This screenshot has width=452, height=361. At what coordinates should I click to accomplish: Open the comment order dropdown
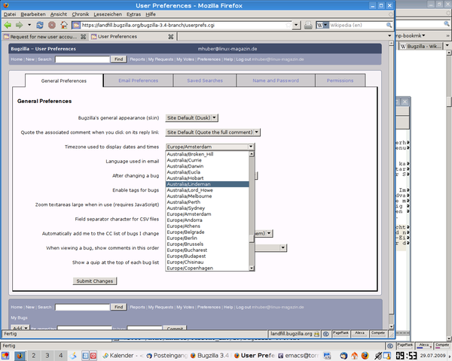[282, 247]
